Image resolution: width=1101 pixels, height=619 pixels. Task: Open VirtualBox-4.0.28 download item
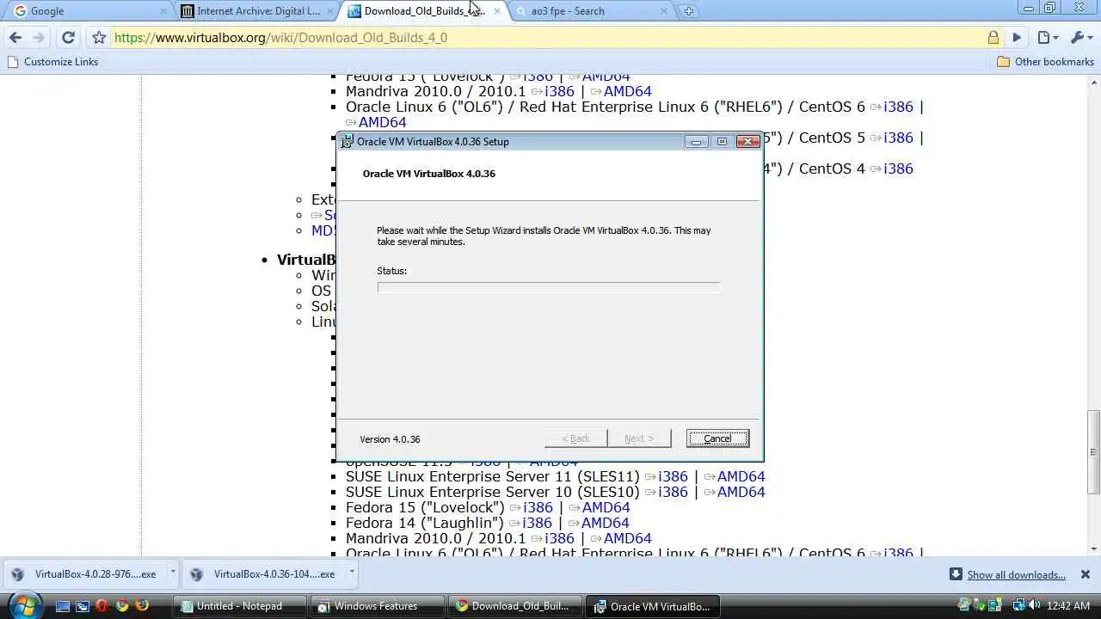pos(86,574)
